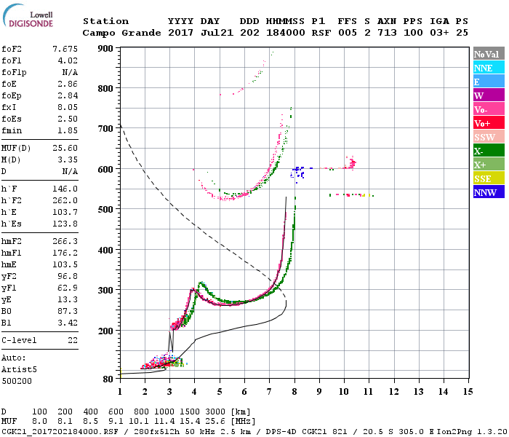Click the RSF program value
The width and height of the screenshot is (509, 437).
(321, 33)
